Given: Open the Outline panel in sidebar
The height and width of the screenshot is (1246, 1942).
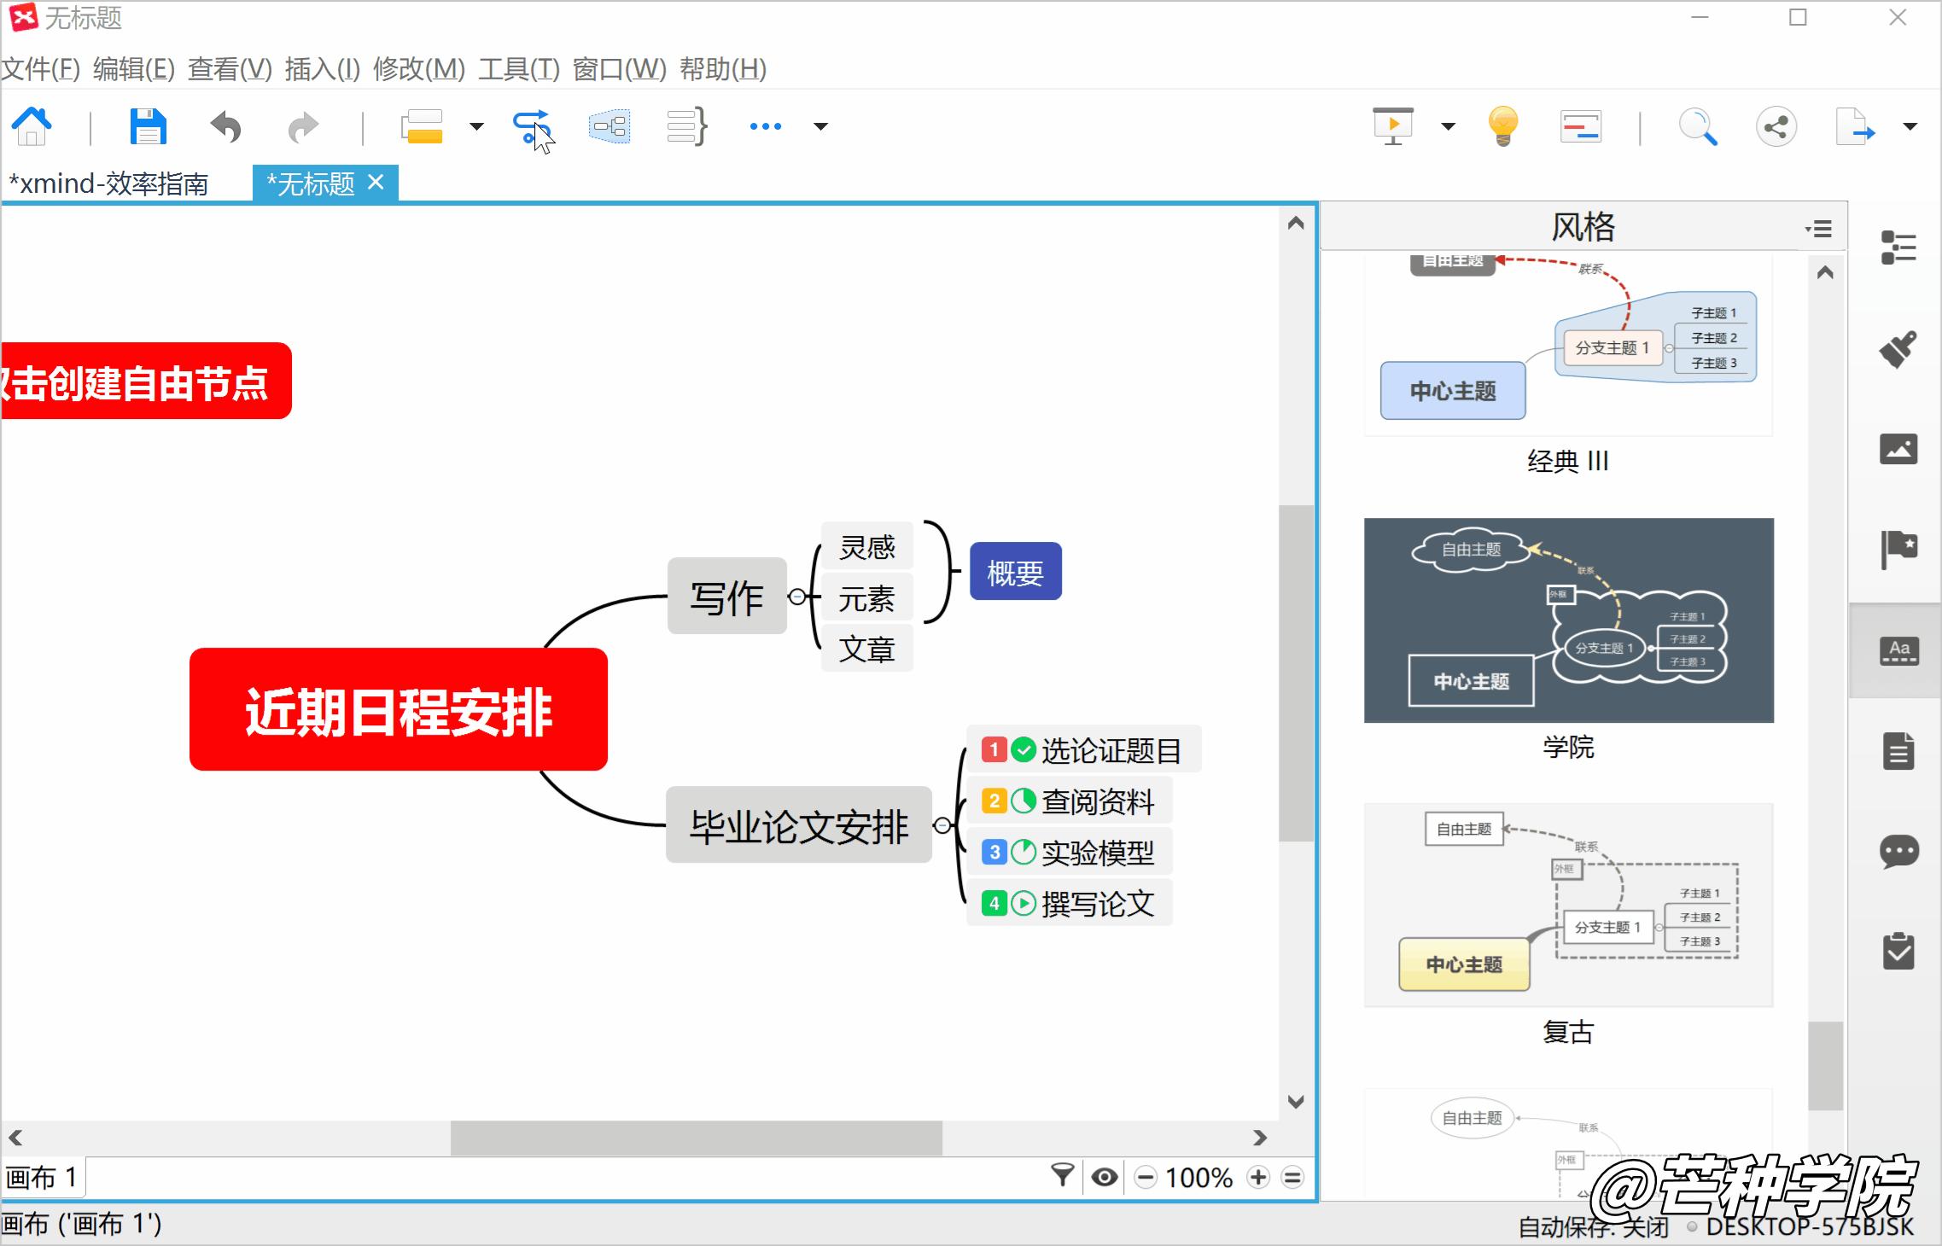Looking at the screenshot, I should 1898,247.
